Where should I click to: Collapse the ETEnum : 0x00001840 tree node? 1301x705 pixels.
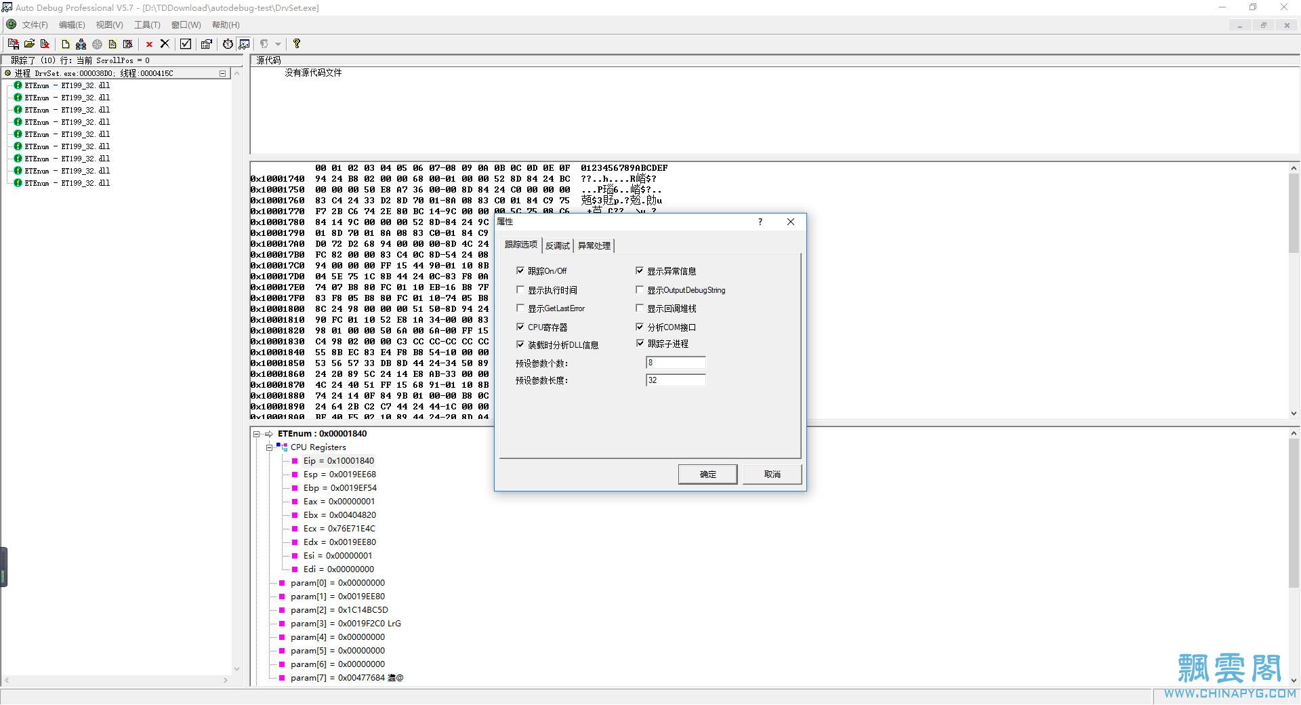coord(257,434)
